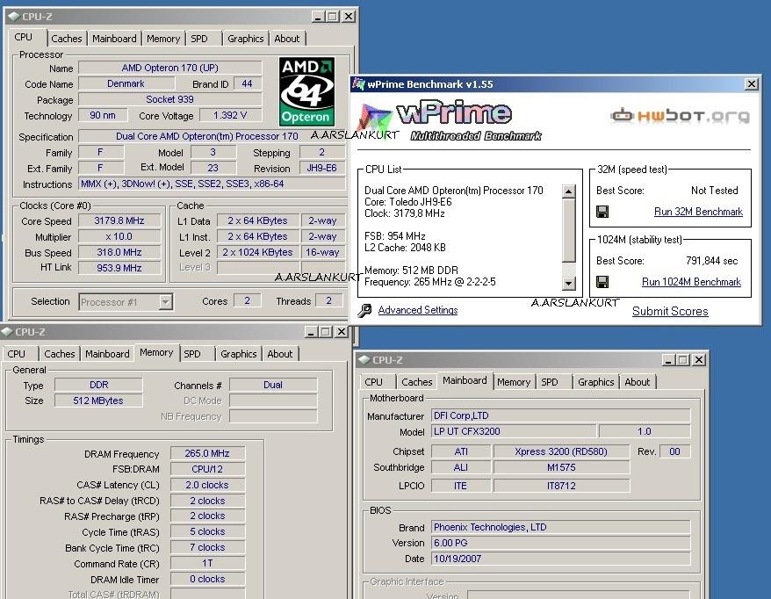Open Advanced Settings link
Viewport: 771px width, 599px height.
pyautogui.click(x=418, y=310)
